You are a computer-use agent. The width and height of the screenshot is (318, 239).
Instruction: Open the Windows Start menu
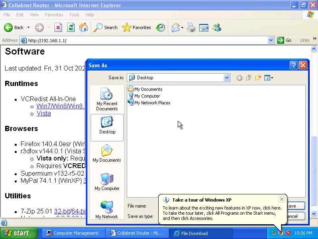(18, 233)
